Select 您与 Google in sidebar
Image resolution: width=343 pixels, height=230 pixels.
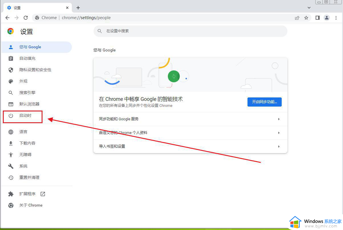point(36,47)
